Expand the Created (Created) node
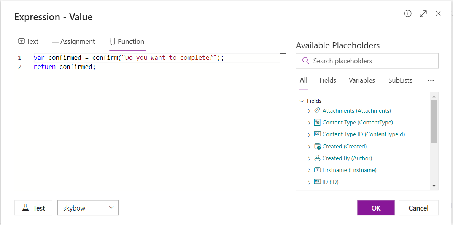The width and height of the screenshot is (453, 225). tap(309, 147)
